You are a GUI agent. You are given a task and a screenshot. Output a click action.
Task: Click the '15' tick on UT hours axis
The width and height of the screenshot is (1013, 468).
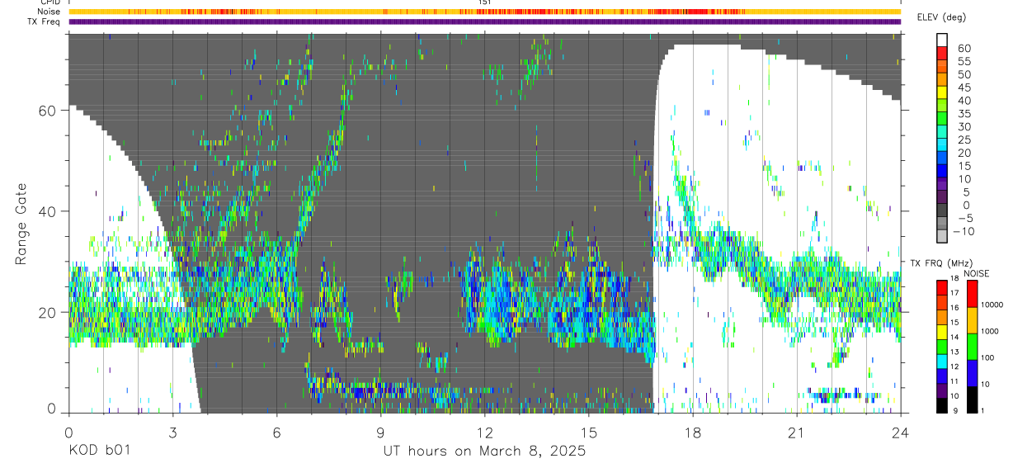tap(588, 432)
